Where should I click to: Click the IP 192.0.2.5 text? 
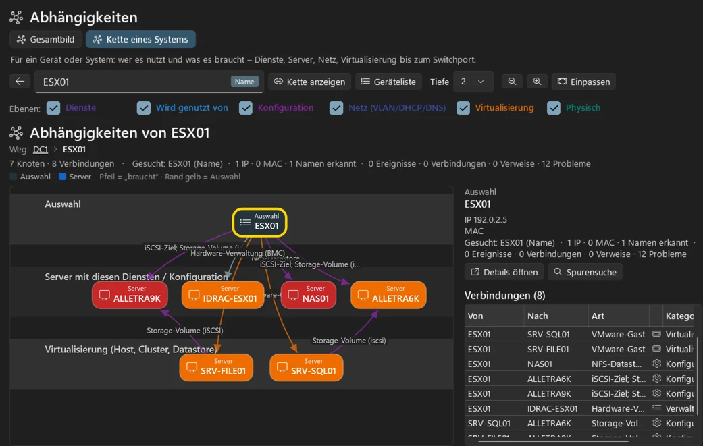[x=486, y=219]
